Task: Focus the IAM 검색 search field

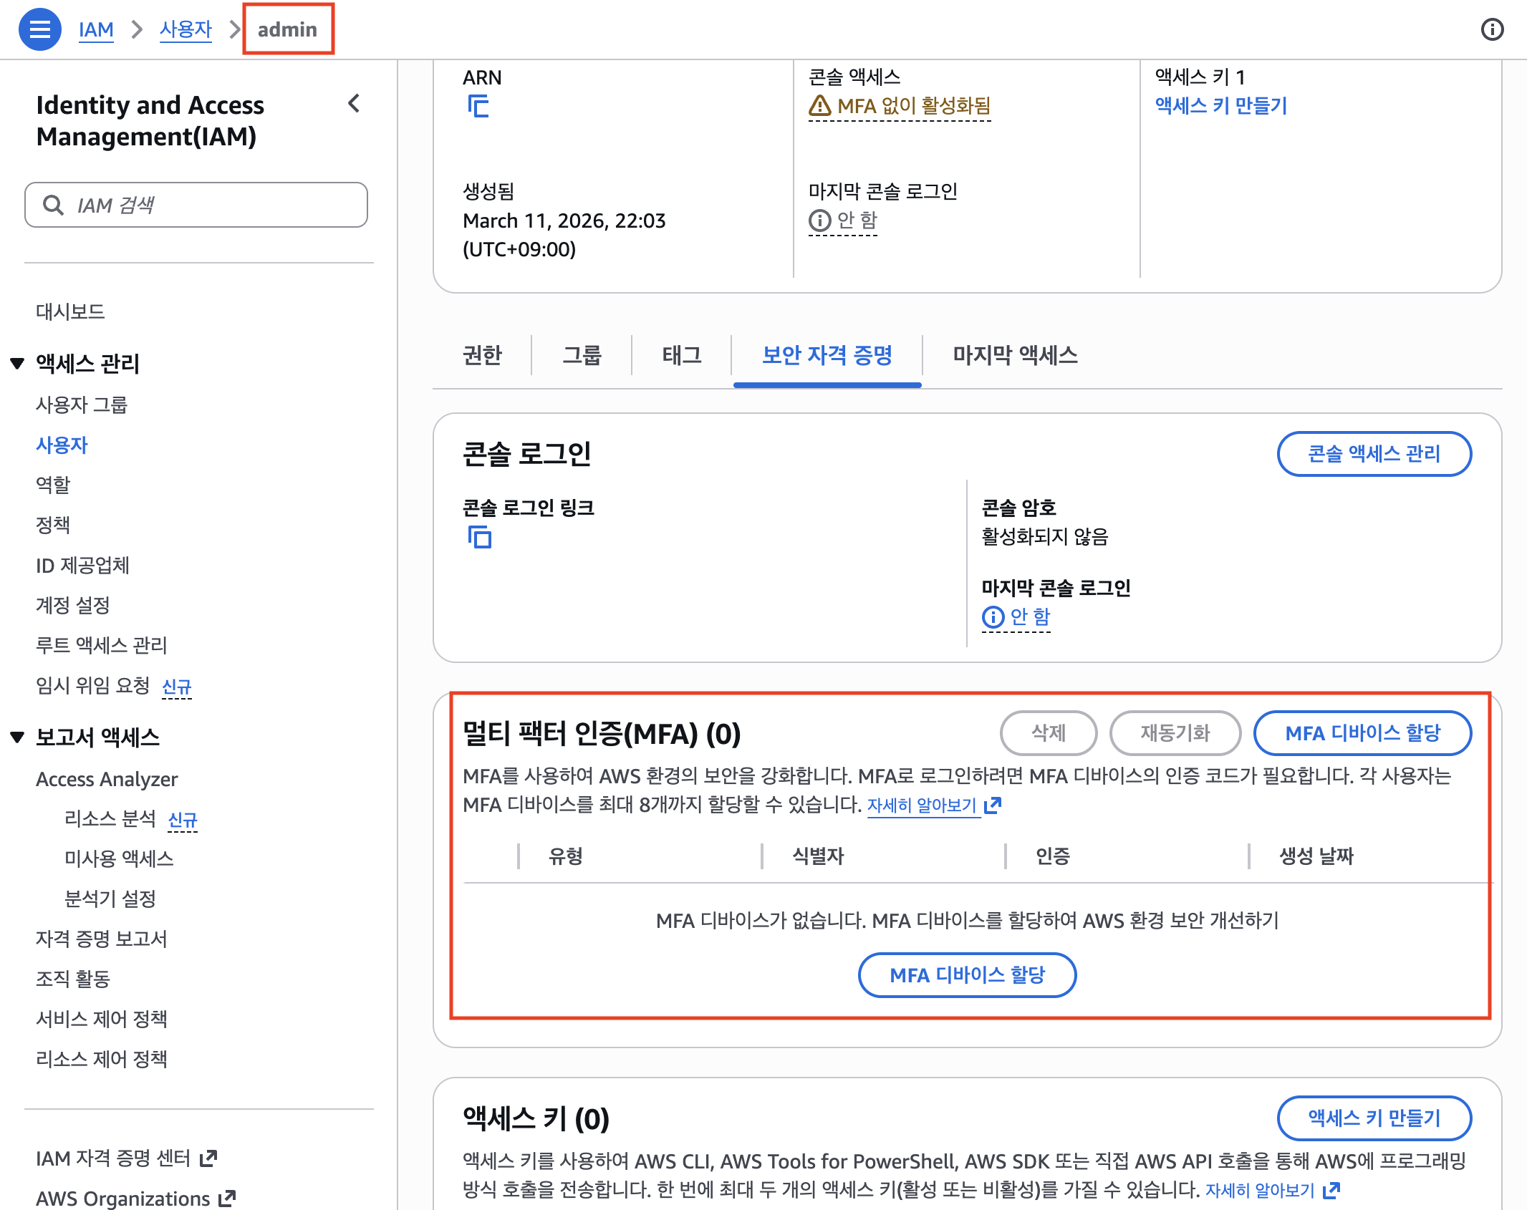Action: click(x=196, y=205)
